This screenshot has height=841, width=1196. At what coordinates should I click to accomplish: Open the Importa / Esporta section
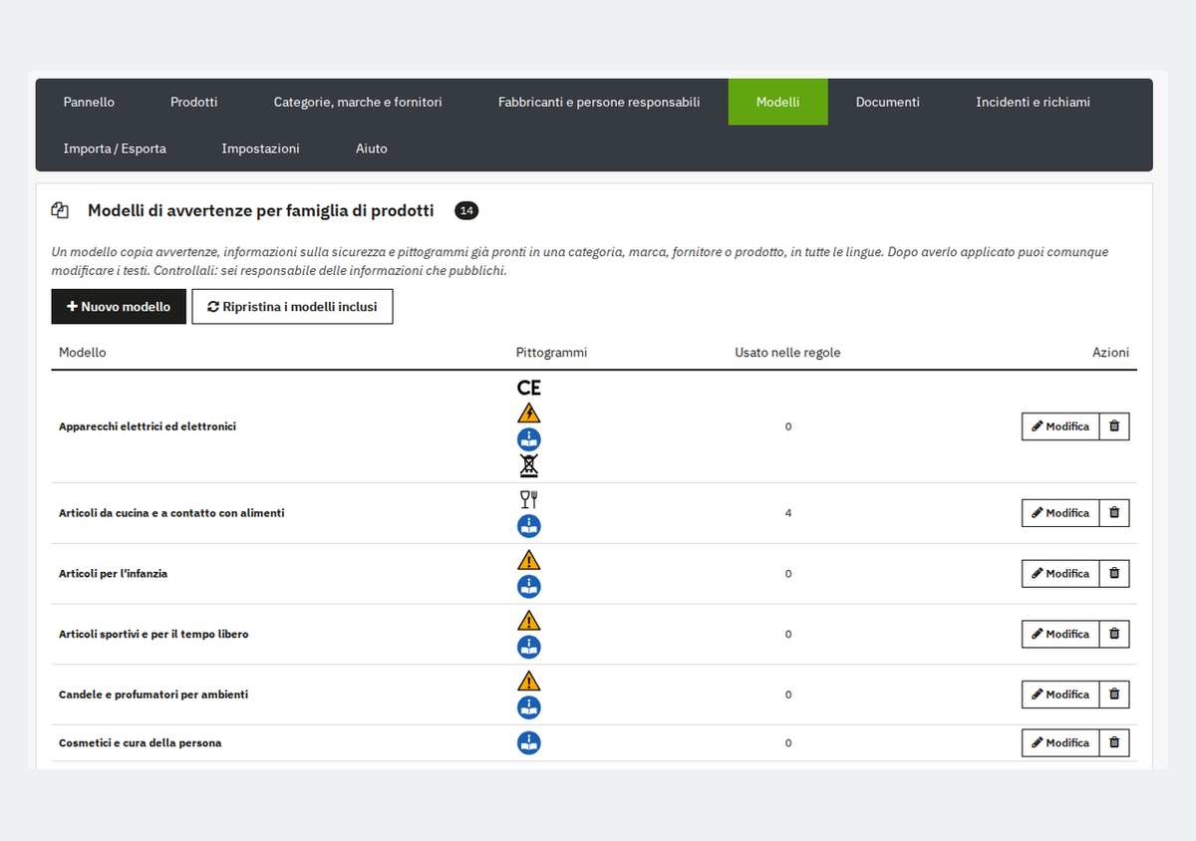[x=115, y=148]
